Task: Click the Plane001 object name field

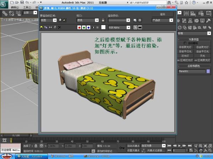Action: (x=192, y=71)
